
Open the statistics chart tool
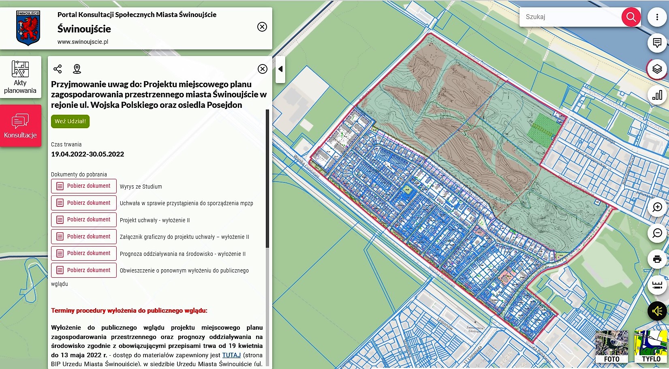(657, 95)
